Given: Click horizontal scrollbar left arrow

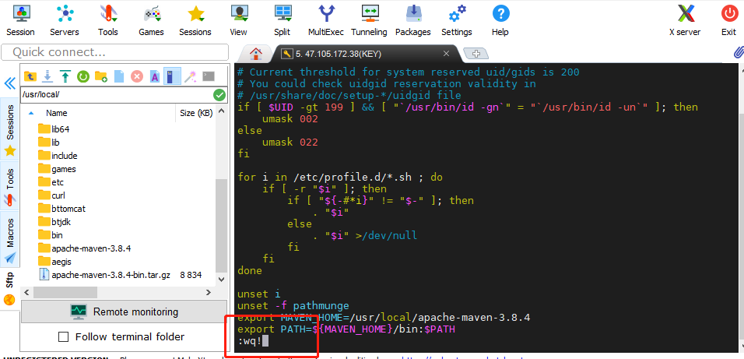Looking at the screenshot, I should pyautogui.click(x=27, y=292).
